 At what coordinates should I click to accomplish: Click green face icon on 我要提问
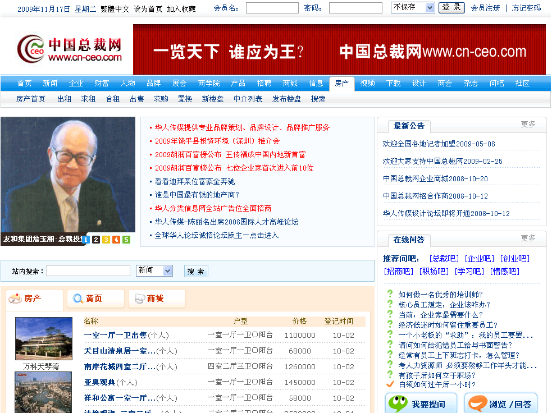click(398, 403)
